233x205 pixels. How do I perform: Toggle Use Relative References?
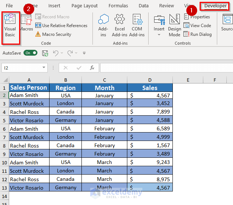61,26
